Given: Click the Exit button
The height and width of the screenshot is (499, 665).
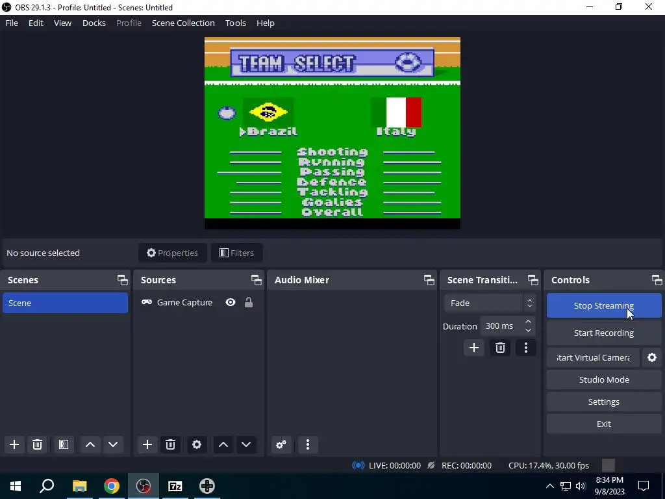Looking at the screenshot, I should coord(604,424).
